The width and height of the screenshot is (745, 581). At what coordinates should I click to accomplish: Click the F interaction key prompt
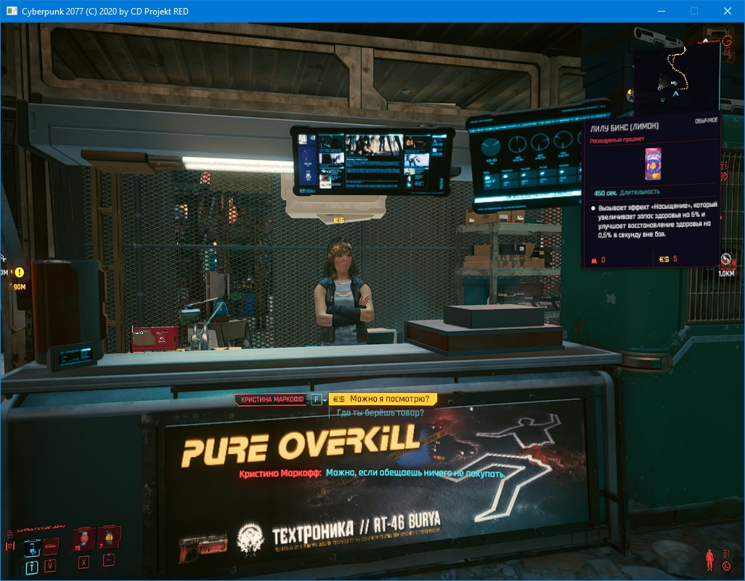click(317, 399)
